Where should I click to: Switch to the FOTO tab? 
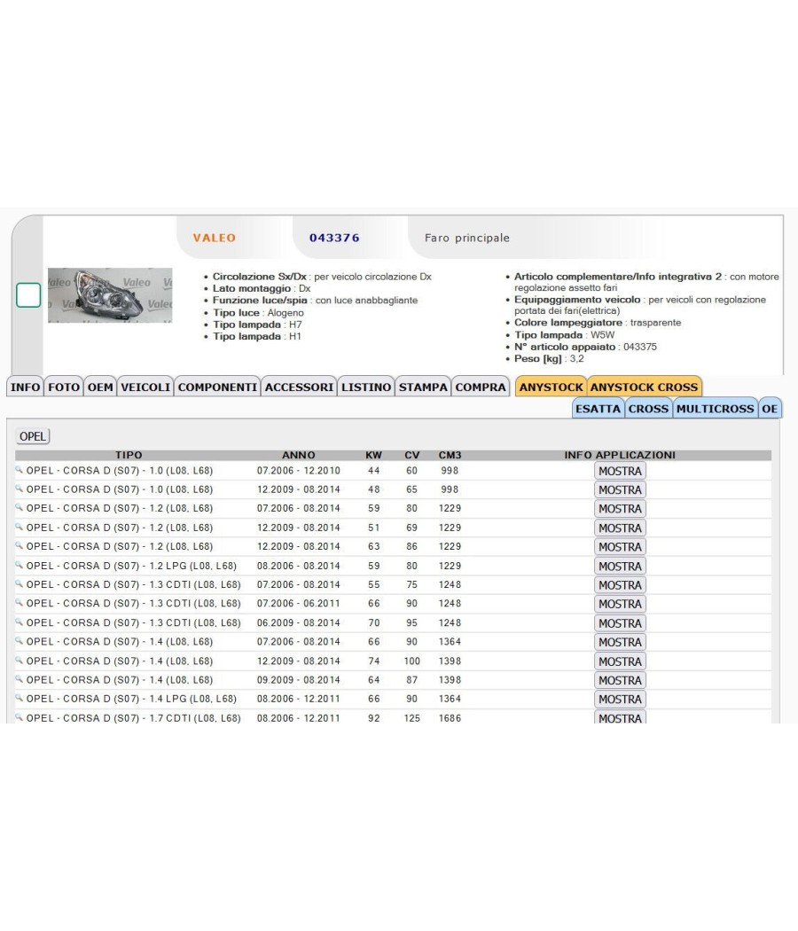[x=64, y=387]
